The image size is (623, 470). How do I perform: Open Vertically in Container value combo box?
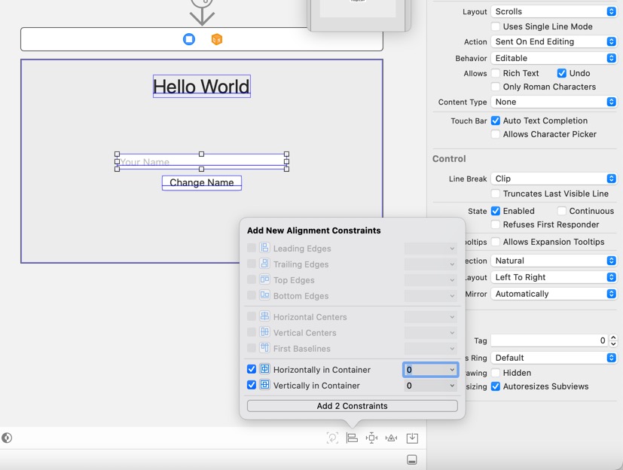tap(431, 386)
